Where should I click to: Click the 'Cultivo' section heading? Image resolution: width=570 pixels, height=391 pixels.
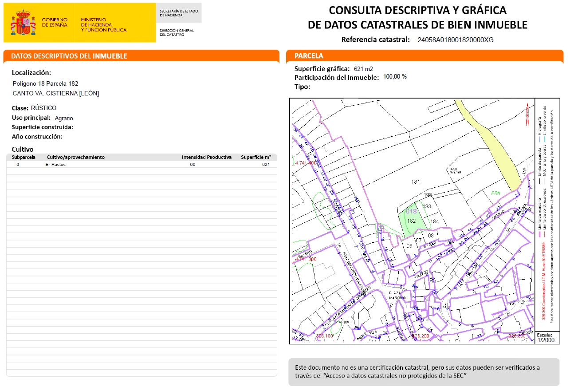click(x=23, y=149)
